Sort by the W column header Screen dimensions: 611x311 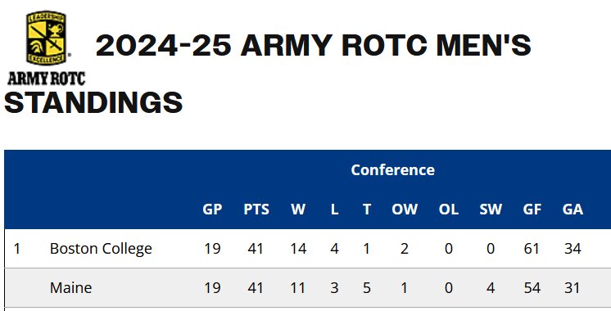click(x=298, y=209)
